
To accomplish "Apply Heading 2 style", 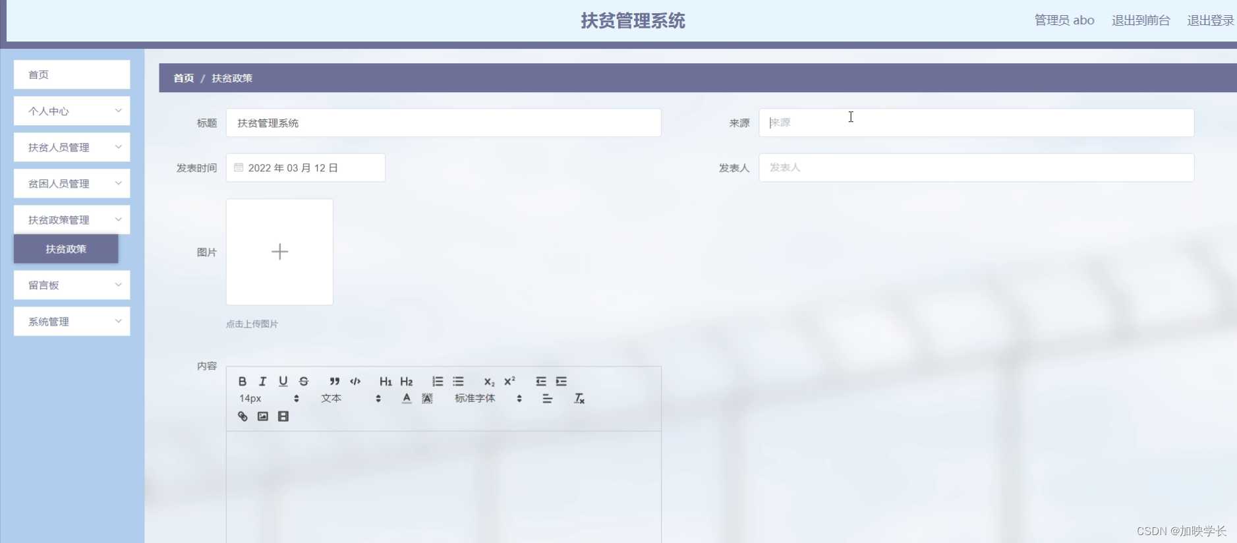I will [x=407, y=382].
